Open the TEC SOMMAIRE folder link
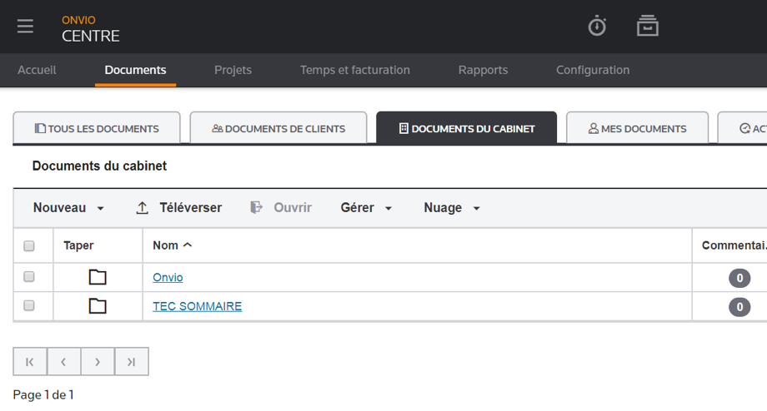This screenshot has width=767, height=411. click(197, 306)
